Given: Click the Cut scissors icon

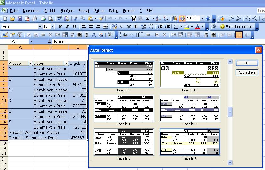Looking at the screenshot, I should (76, 19).
